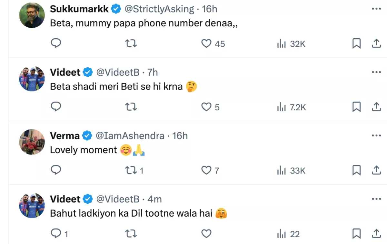Like Videet's 'Beta shadi' tweet
The height and width of the screenshot is (244, 387).
pyautogui.click(x=206, y=107)
